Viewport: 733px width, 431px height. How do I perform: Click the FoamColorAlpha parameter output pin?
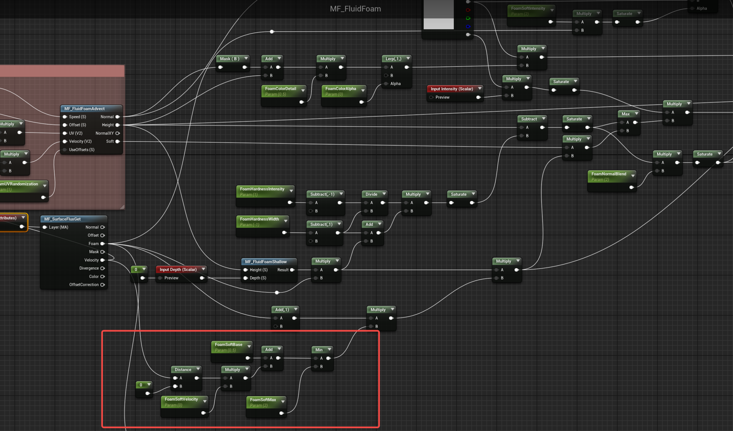pos(361,102)
